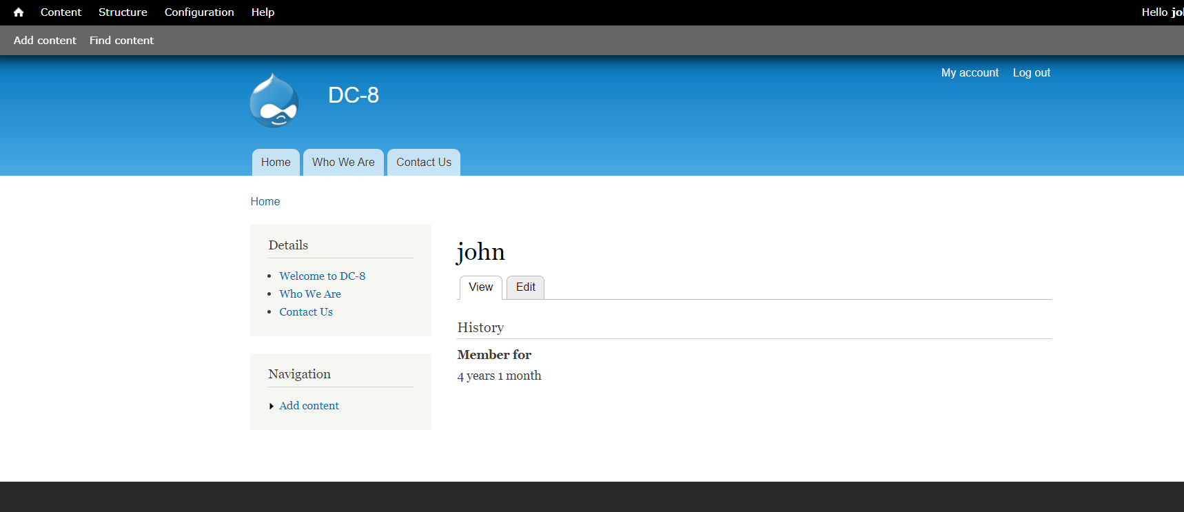Click the home icon in admin toolbar

(x=19, y=12)
